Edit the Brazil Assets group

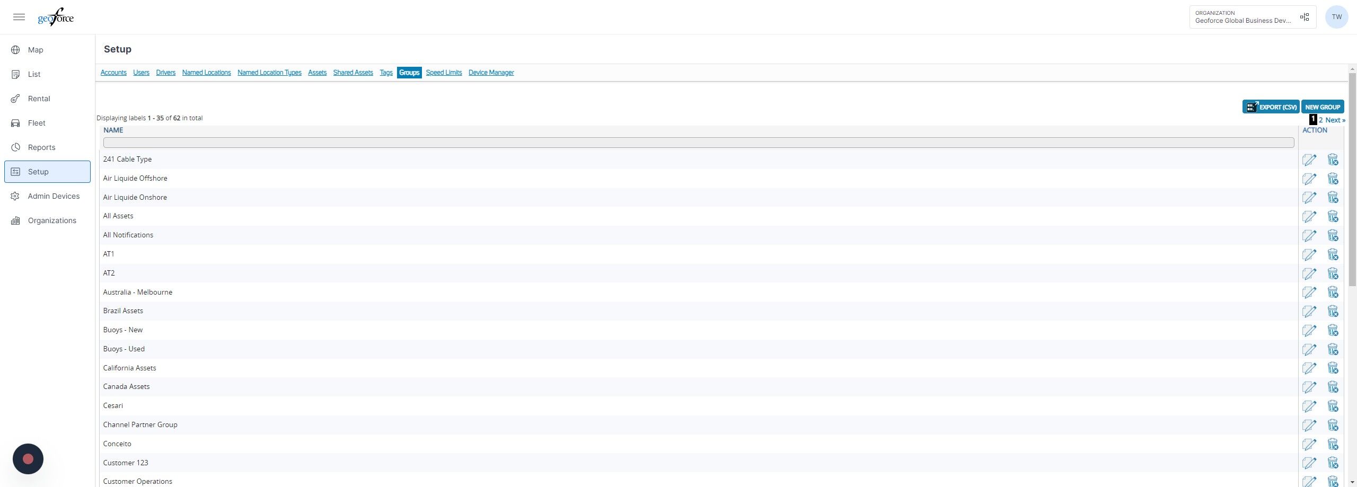[1309, 311]
